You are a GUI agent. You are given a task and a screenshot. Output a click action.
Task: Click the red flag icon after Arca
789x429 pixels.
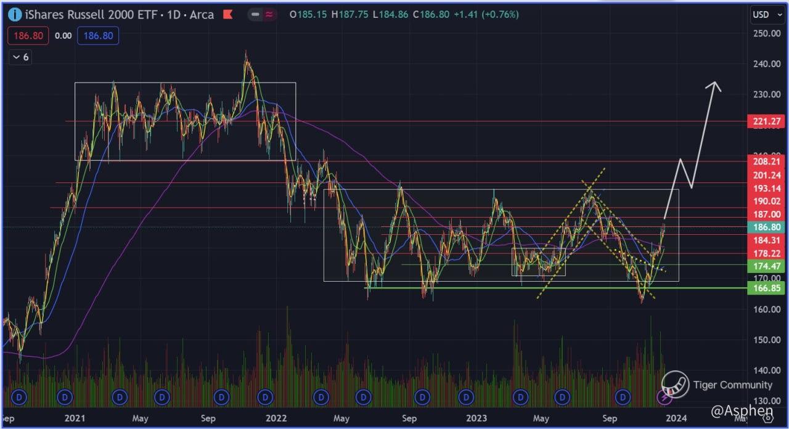click(x=227, y=14)
